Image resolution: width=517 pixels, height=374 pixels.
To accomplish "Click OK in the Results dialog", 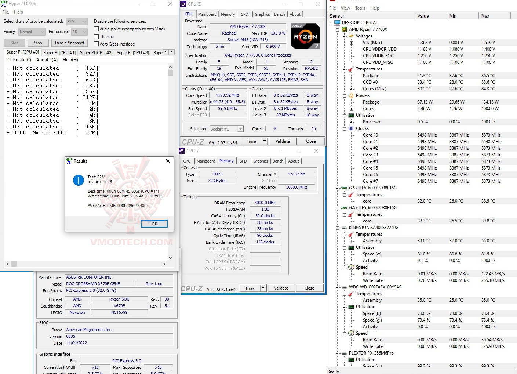I will point(154,224).
